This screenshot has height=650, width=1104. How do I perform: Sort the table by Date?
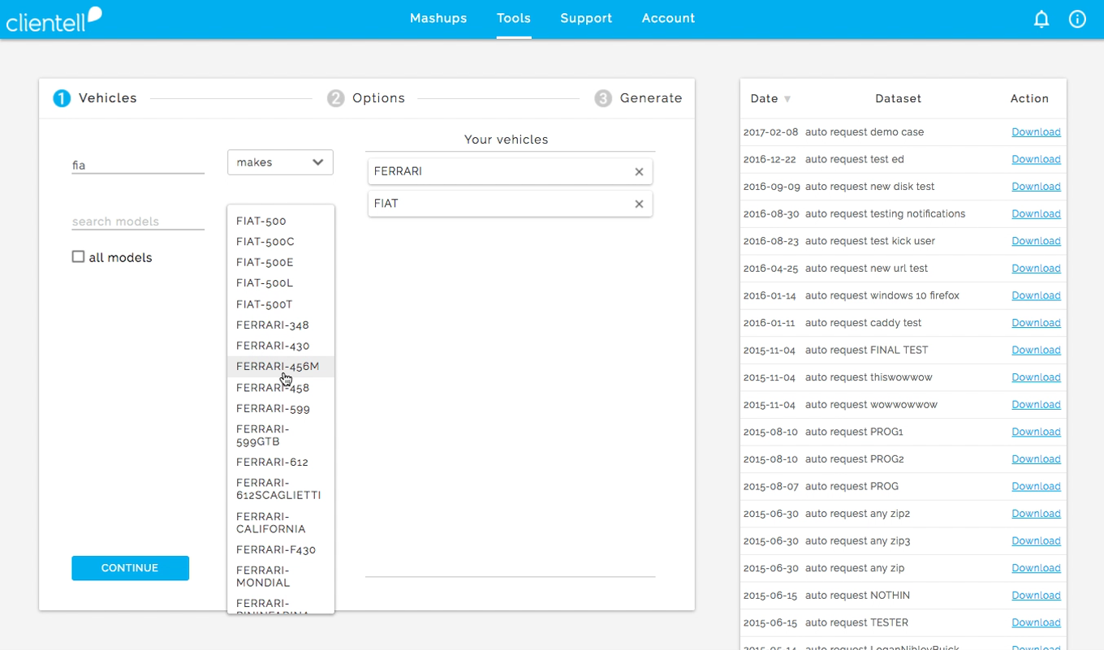tap(770, 99)
